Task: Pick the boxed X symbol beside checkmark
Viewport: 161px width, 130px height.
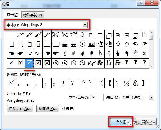Action: [x=21, y=63]
